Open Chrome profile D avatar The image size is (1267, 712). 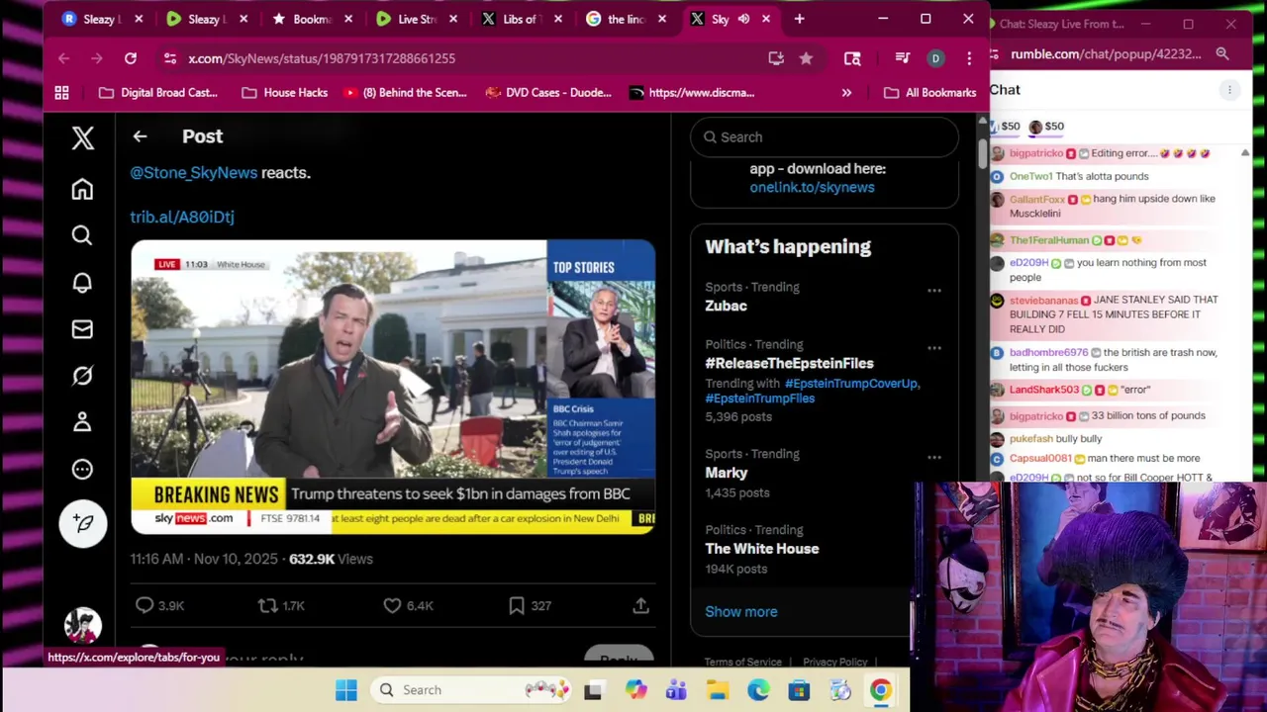point(935,58)
